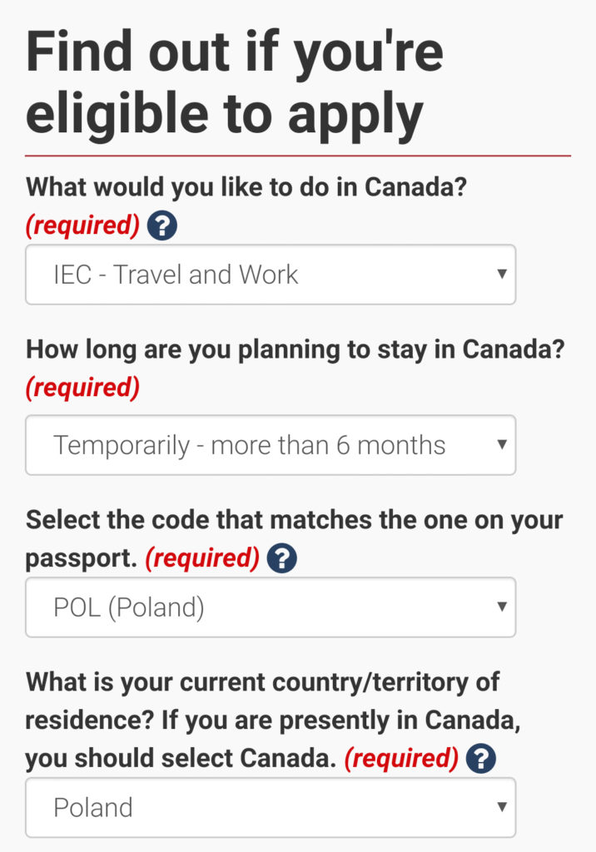Image resolution: width=596 pixels, height=852 pixels.
Task: Open the 'Poland' country of residence dropdown
Action: point(271,807)
